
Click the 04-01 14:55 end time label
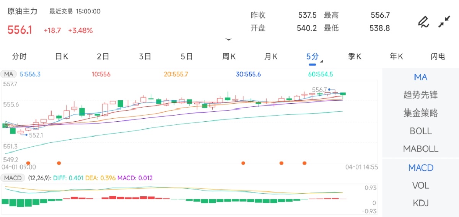click(362, 167)
